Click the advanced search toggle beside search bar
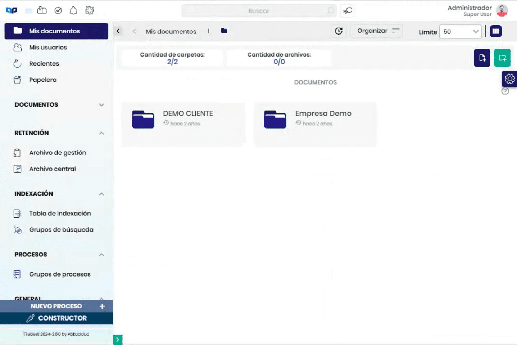The height and width of the screenshot is (345, 517). click(x=346, y=11)
